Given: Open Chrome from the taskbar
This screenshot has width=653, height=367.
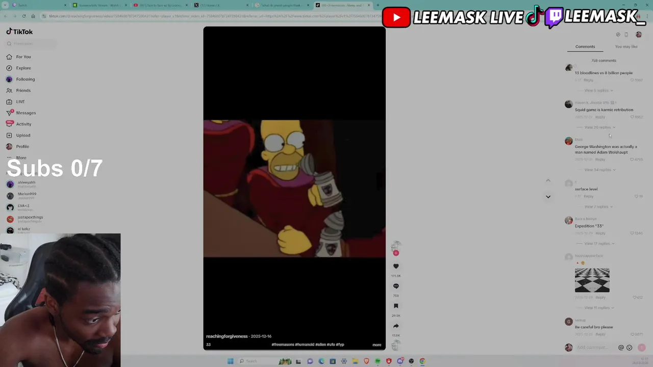Looking at the screenshot, I should coord(422,361).
